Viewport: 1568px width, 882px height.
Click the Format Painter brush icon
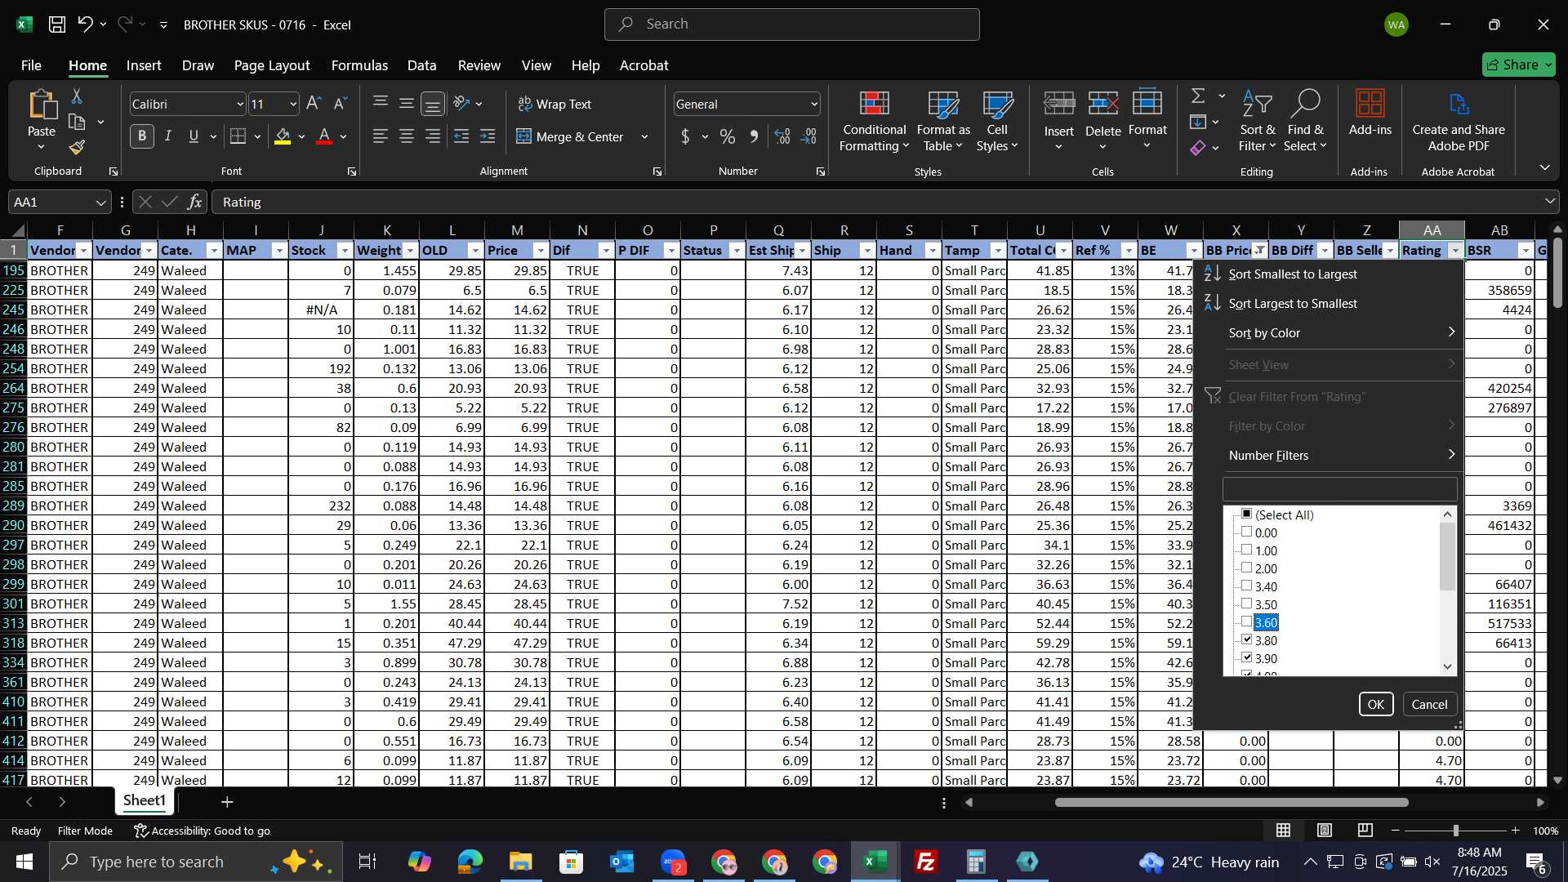[77, 148]
